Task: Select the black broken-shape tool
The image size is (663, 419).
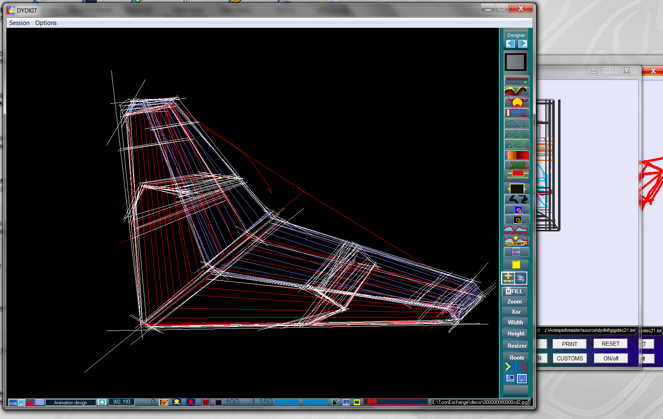Action: 517,199
